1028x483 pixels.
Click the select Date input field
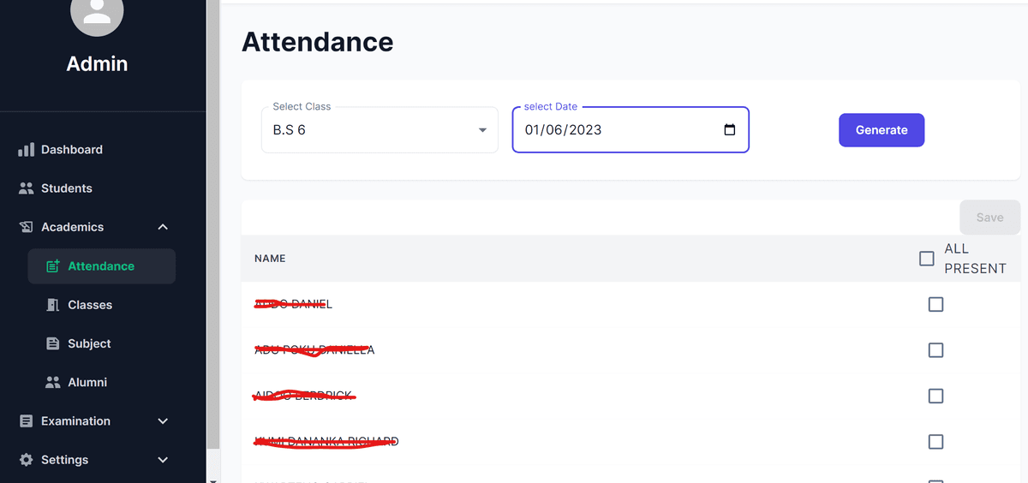click(x=600, y=130)
